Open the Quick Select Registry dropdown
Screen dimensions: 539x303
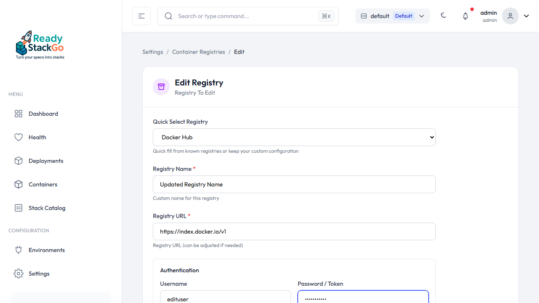click(294, 137)
